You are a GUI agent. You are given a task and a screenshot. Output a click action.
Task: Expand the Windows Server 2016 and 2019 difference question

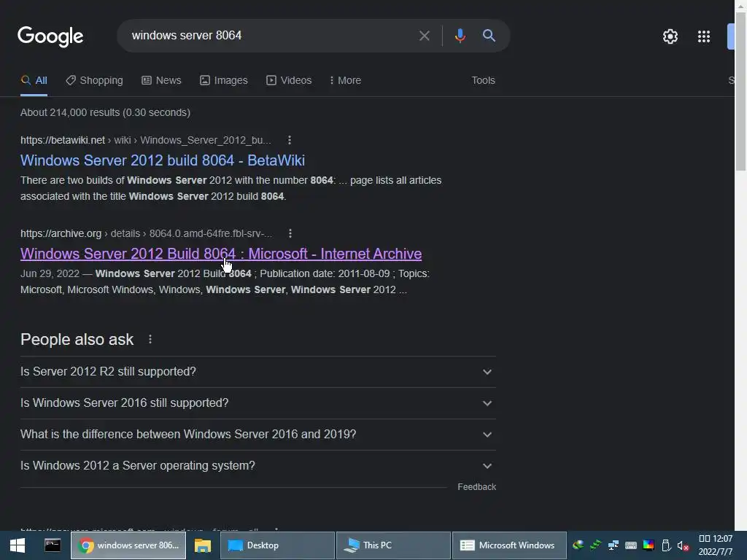(258, 435)
